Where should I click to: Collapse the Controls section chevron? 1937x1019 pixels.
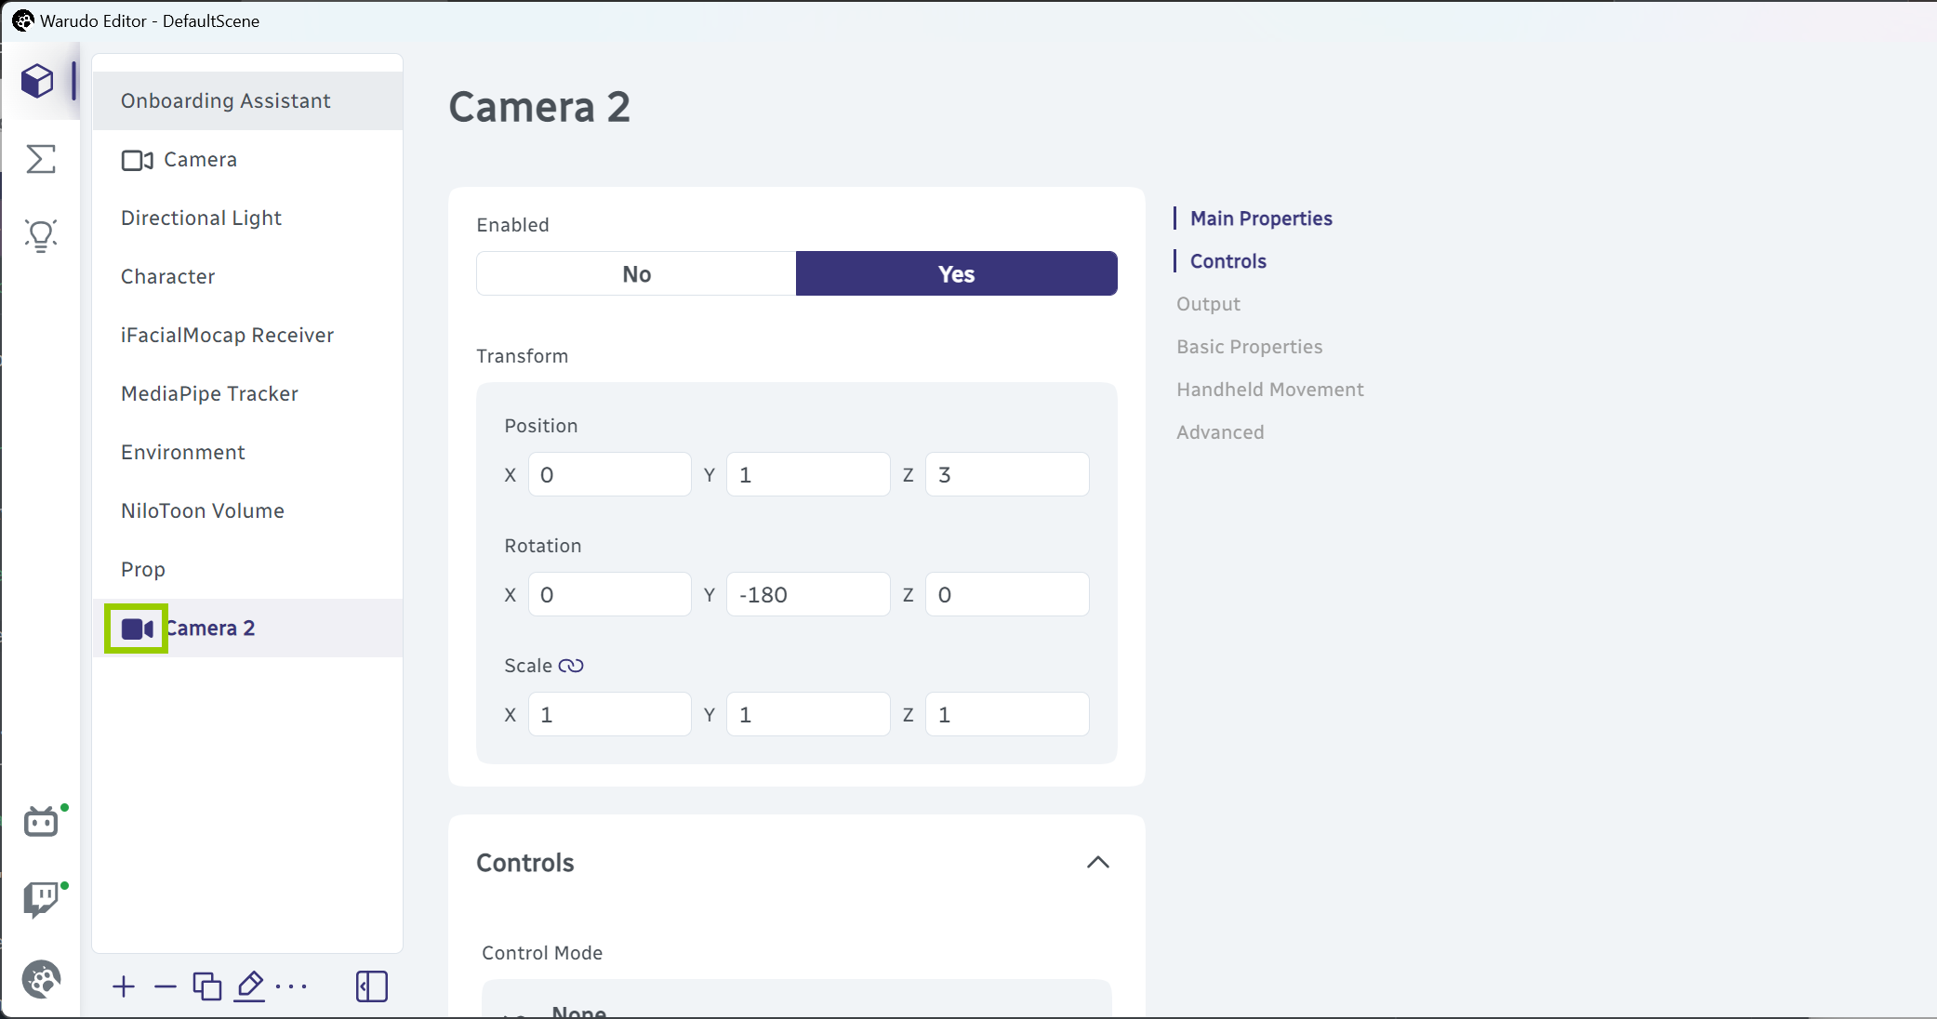click(1097, 863)
